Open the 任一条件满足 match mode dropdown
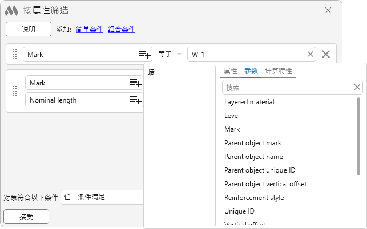367x229 pixels. (x=102, y=197)
